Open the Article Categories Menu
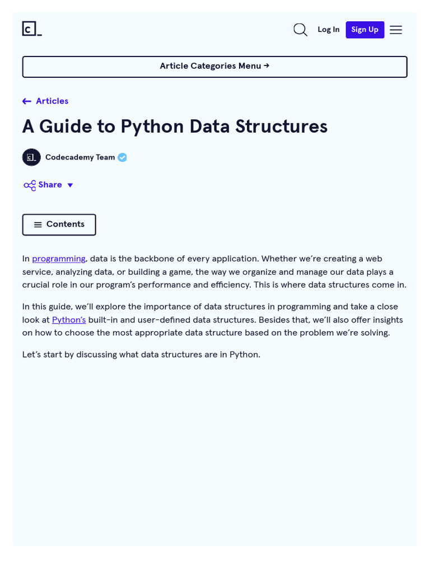The width and height of the screenshot is (430, 573). 214,67
